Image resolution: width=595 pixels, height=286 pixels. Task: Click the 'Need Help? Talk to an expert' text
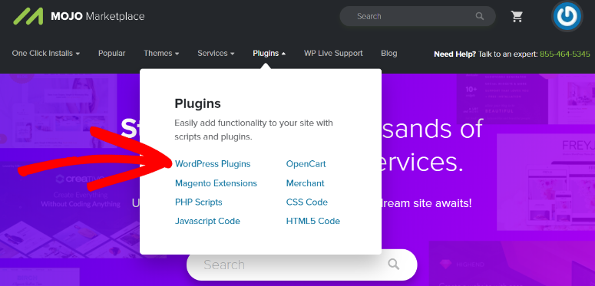click(x=486, y=54)
